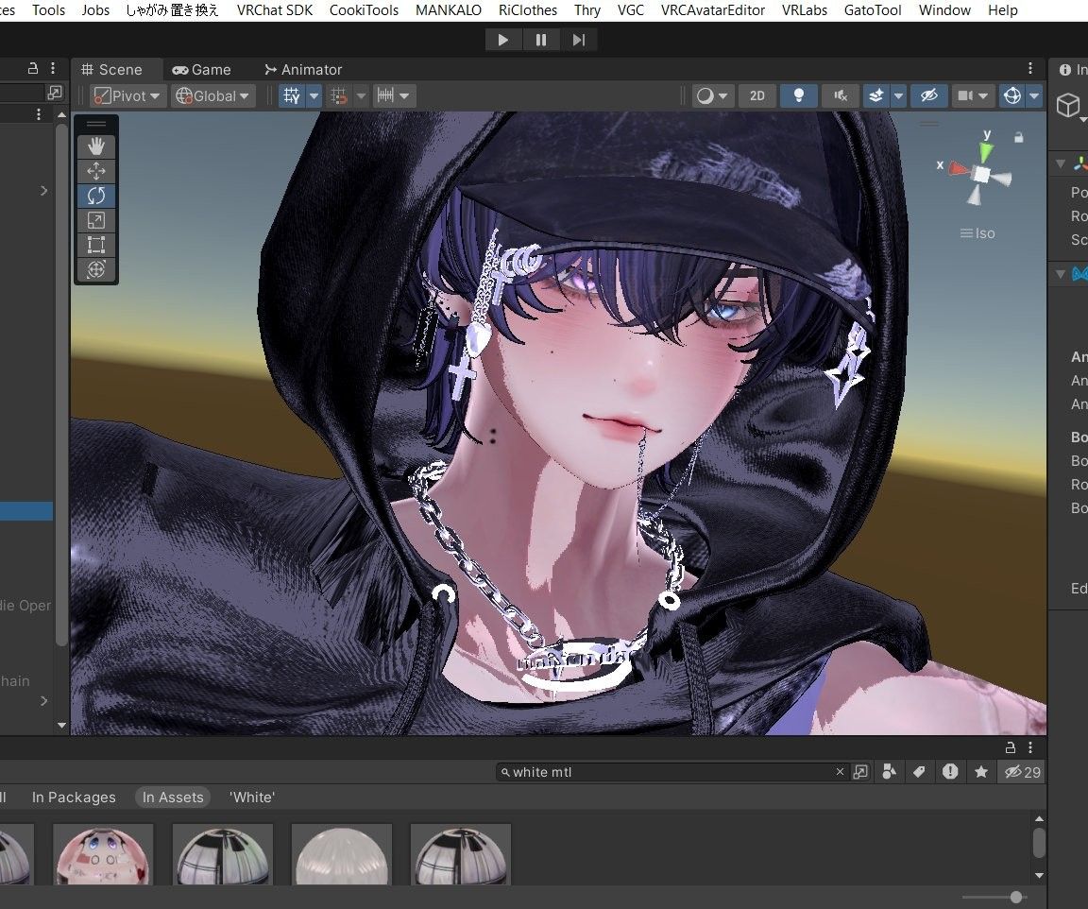Click the favorites star icon

pyautogui.click(x=981, y=772)
